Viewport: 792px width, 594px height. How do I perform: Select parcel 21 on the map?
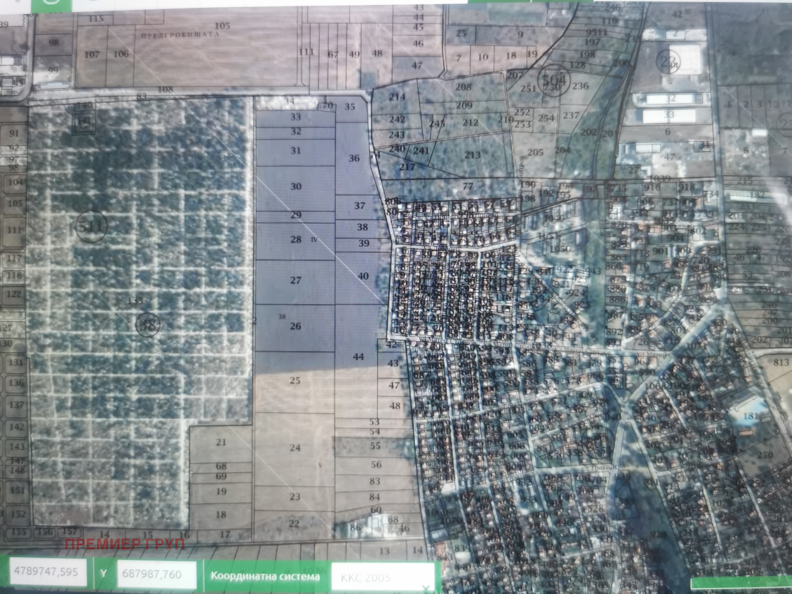click(221, 442)
